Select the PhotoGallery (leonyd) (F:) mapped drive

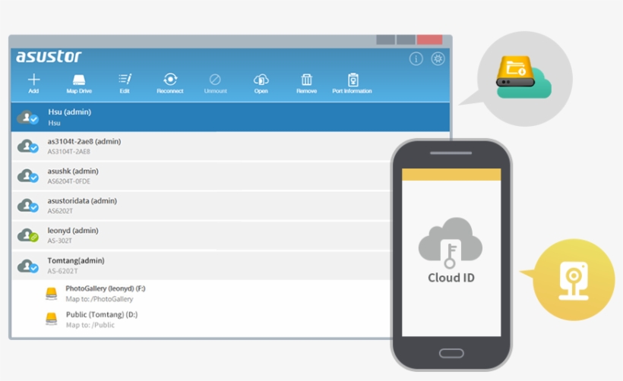pos(201,293)
